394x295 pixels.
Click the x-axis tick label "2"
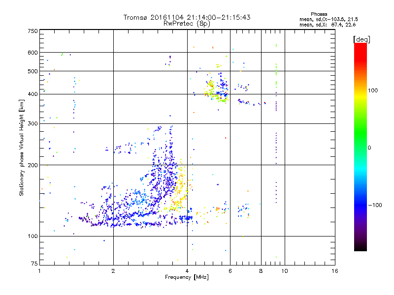point(113,271)
